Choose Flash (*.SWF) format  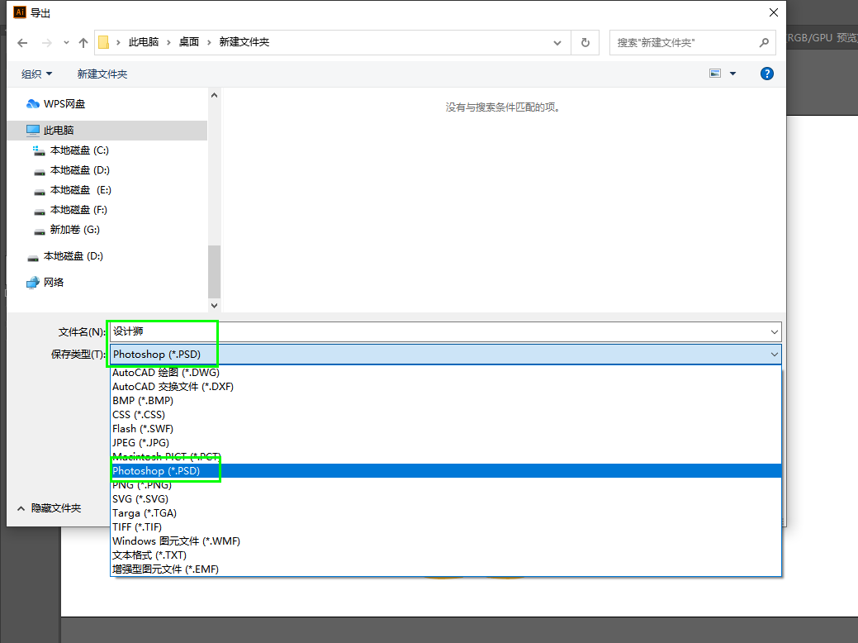coord(445,429)
